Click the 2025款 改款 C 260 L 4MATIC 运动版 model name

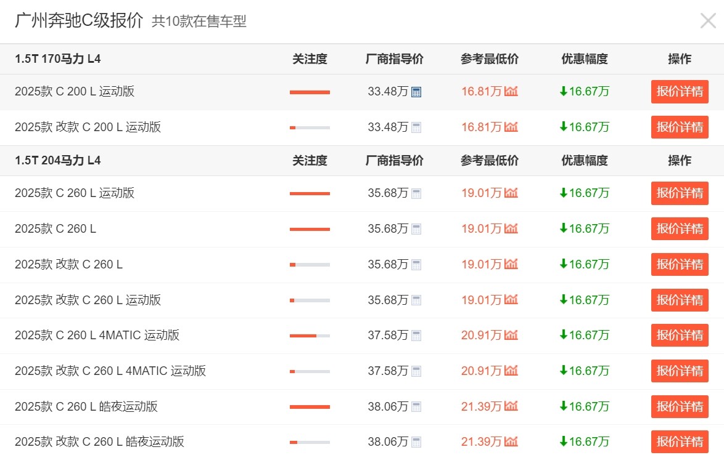[x=110, y=371]
